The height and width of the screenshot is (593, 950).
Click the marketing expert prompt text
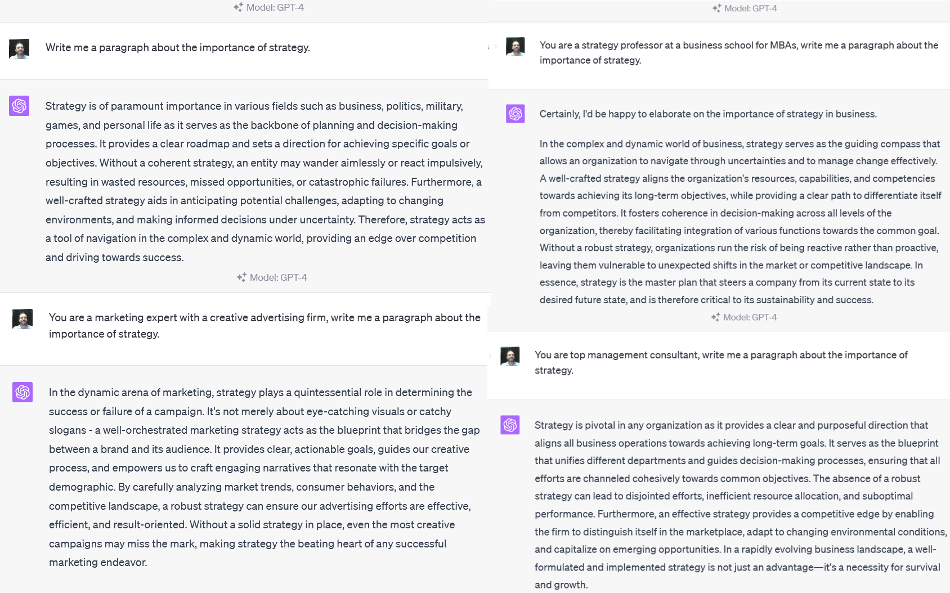[x=265, y=325]
